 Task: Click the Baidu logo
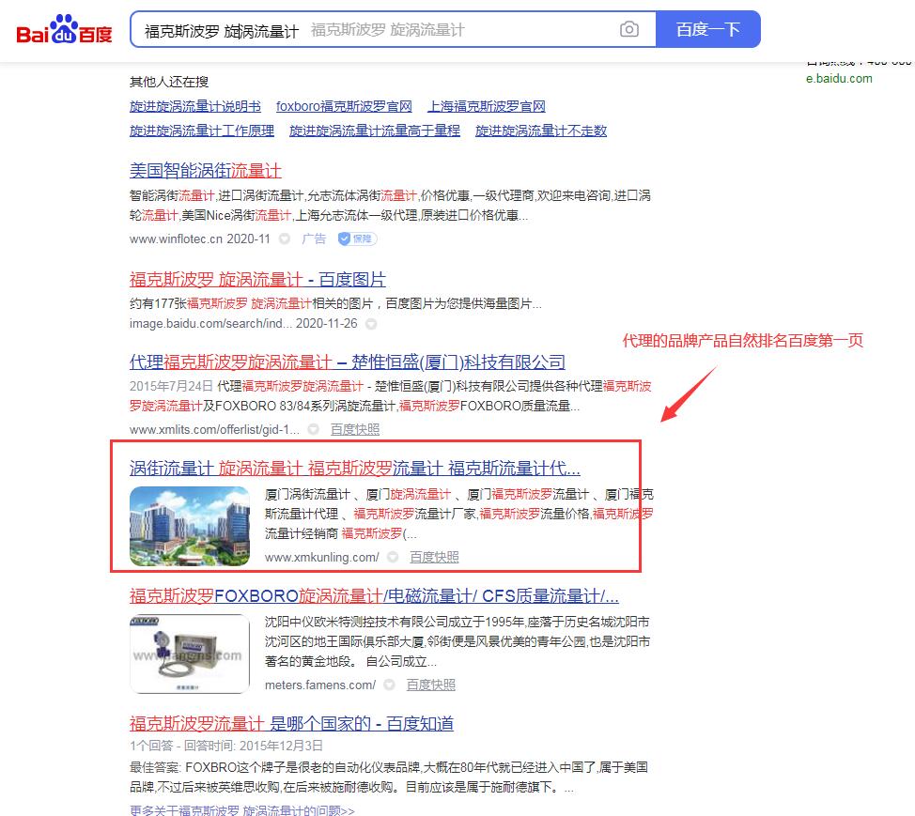pos(64,30)
